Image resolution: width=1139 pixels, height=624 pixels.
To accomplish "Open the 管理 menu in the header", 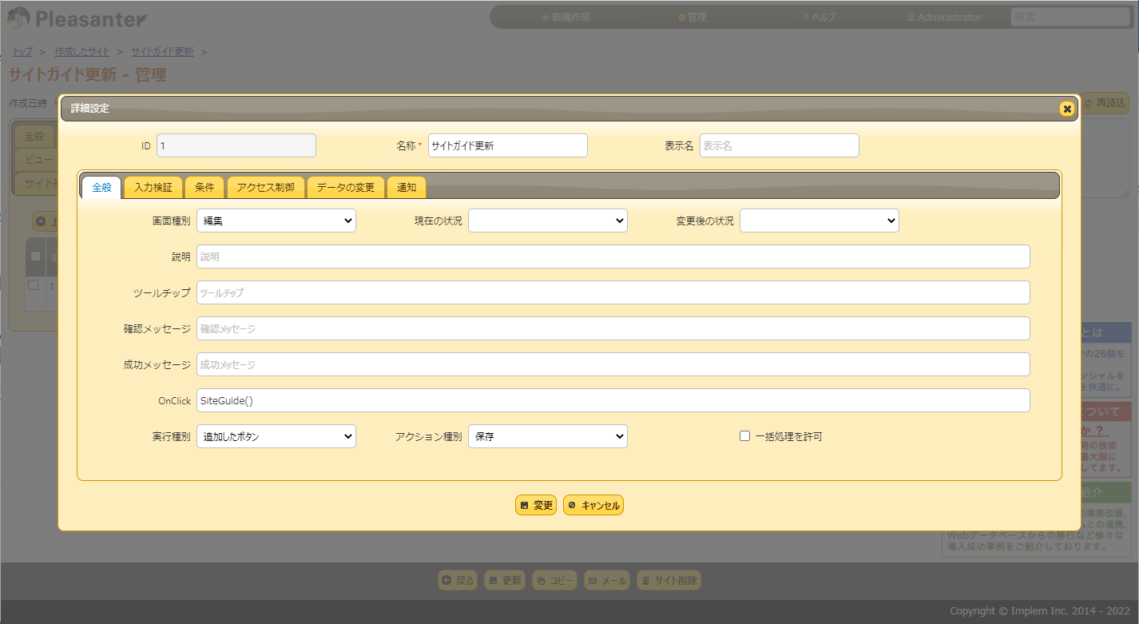I will coord(693,17).
